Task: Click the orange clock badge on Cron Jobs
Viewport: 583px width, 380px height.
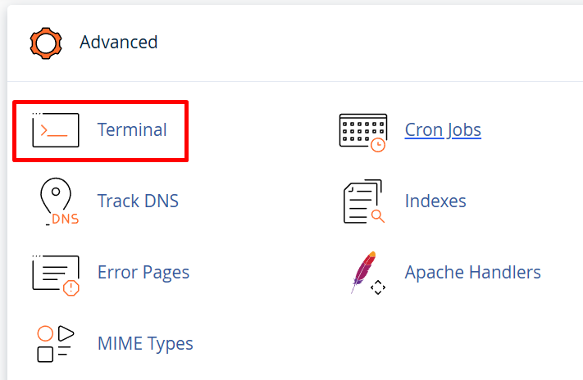Action: [378, 145]
